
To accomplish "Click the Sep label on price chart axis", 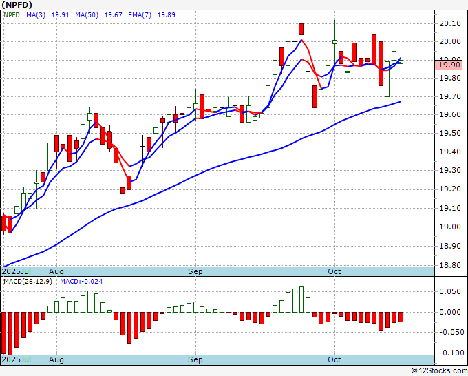I will click(195, 271).
